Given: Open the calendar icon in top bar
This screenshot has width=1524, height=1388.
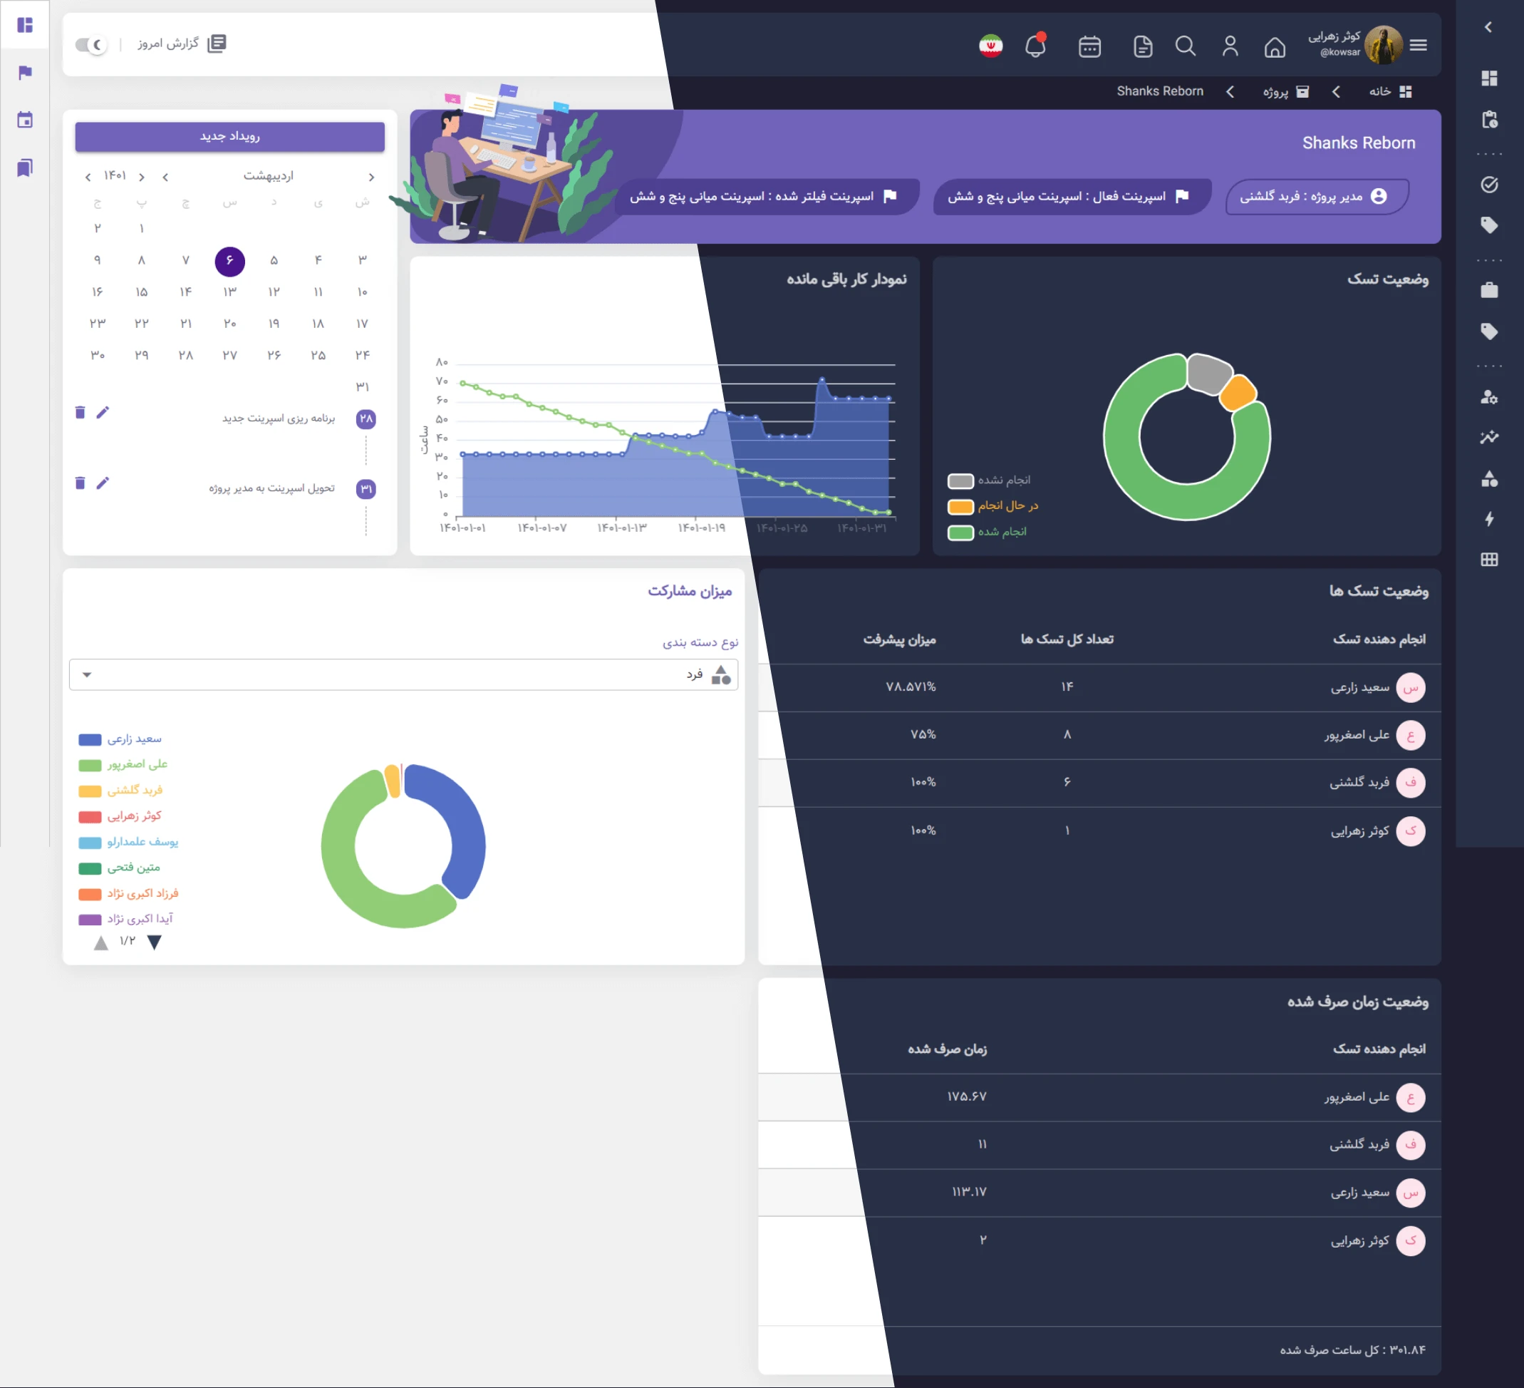Looking at the screenshot, I should [1089, 46].
